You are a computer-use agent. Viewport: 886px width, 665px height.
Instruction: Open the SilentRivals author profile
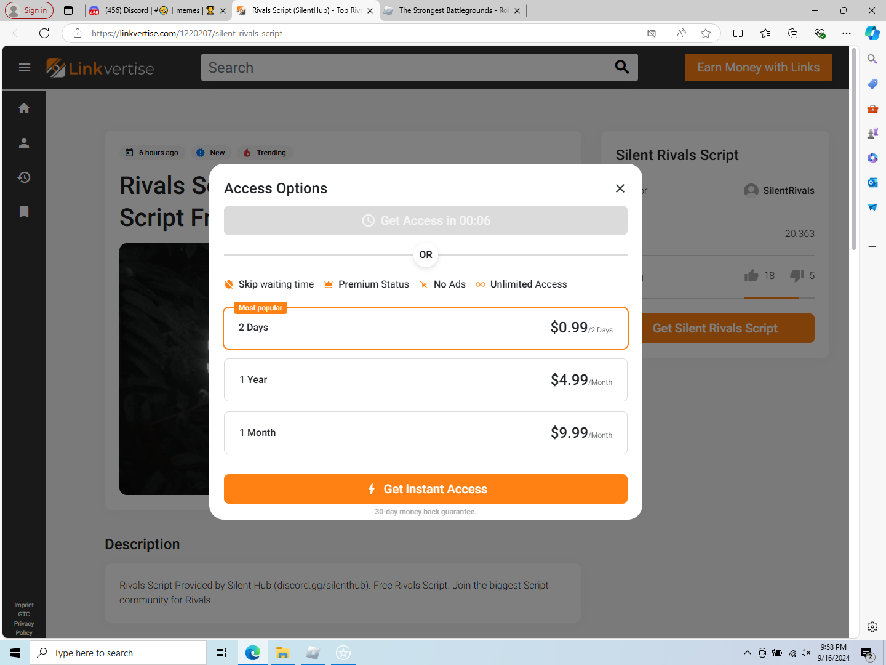779,191
